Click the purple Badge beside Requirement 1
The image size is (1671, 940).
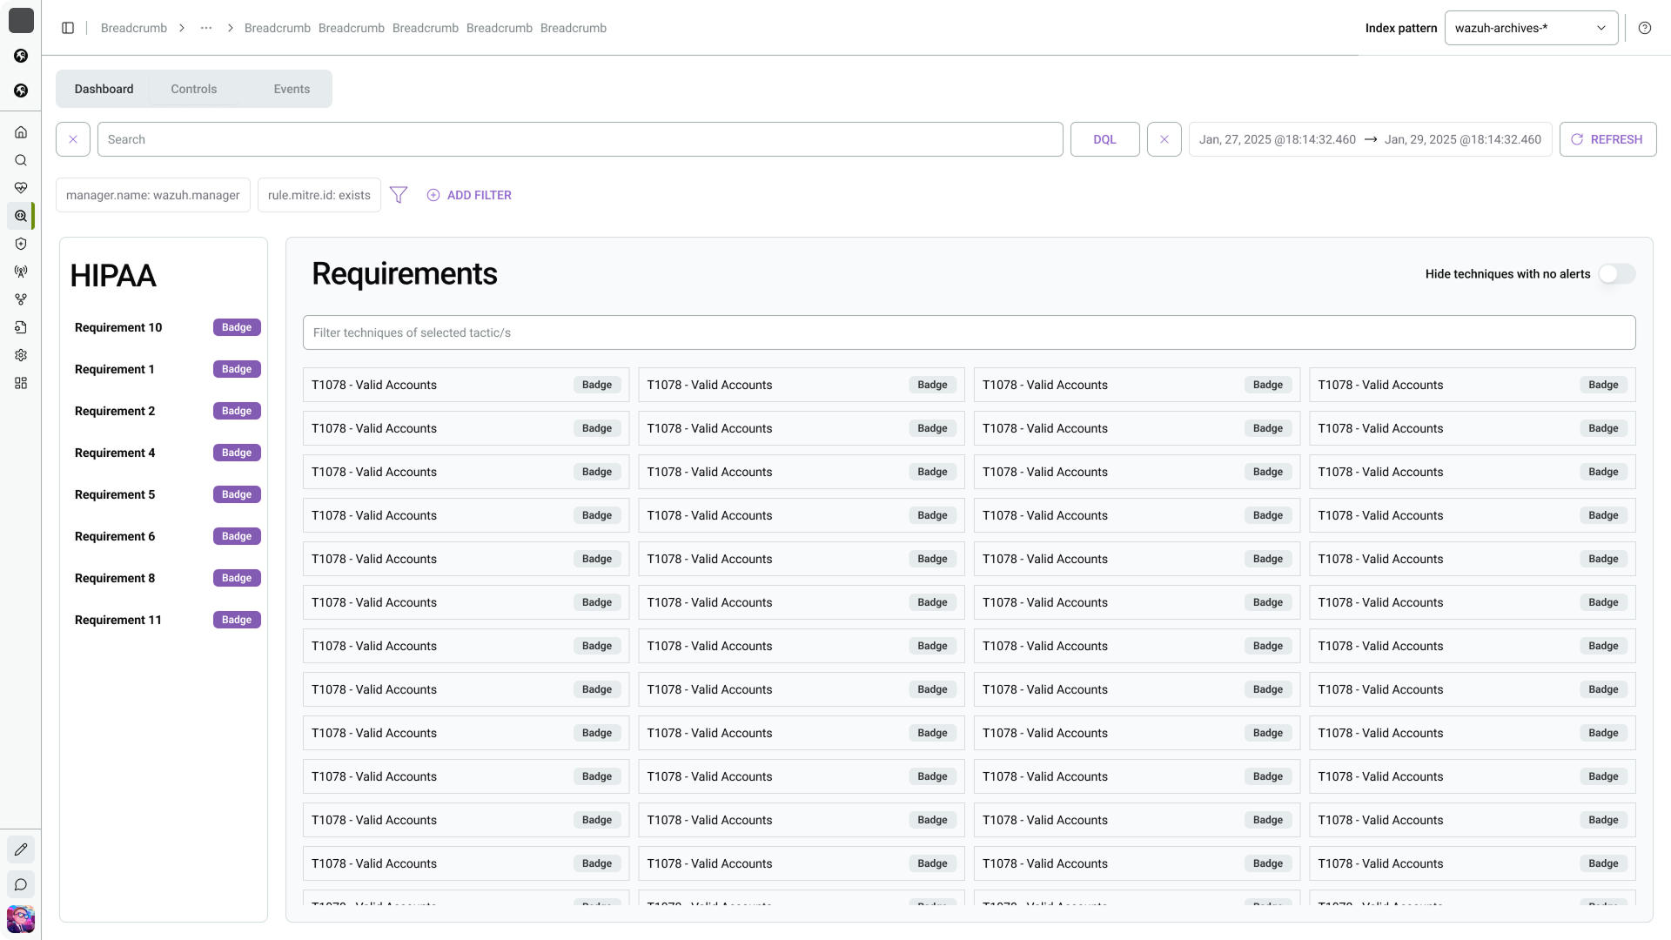click(x=237, y=369)
